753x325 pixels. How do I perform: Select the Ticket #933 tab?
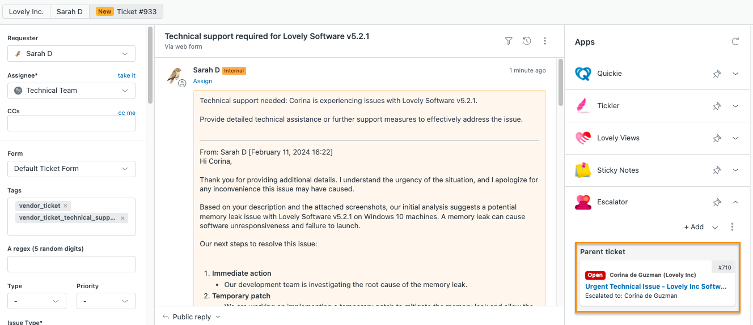tap(126, 11)
